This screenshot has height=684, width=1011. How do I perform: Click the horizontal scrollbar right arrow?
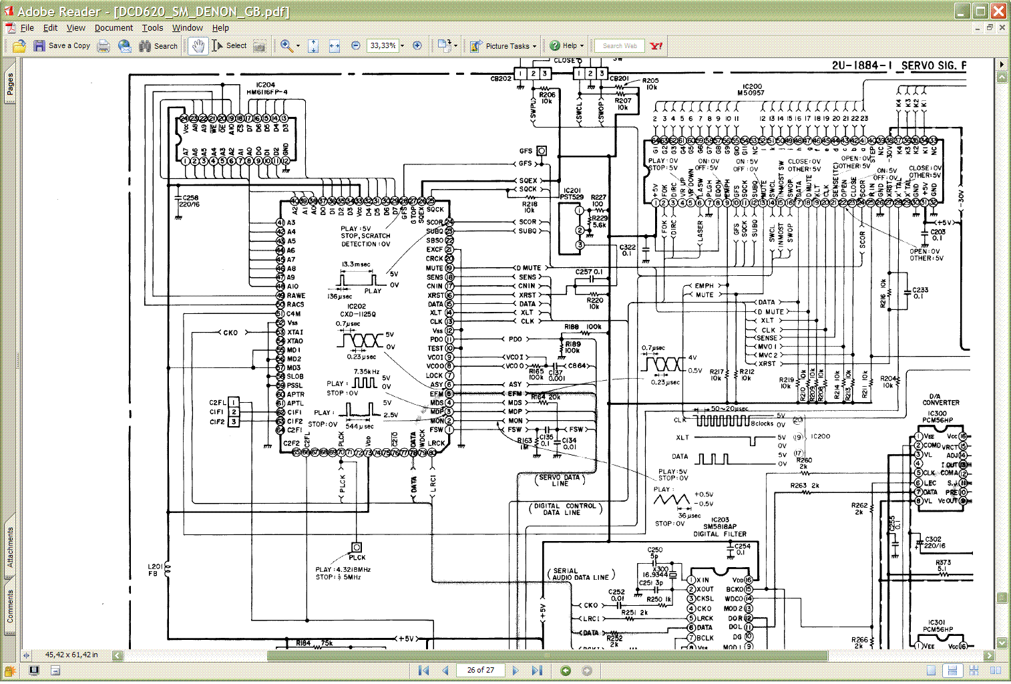(x=990, y=655)
